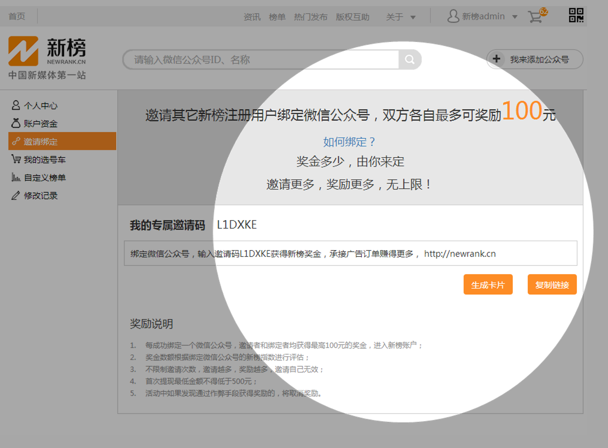Click the 生成卡片 button

click(x=488, y=285)
